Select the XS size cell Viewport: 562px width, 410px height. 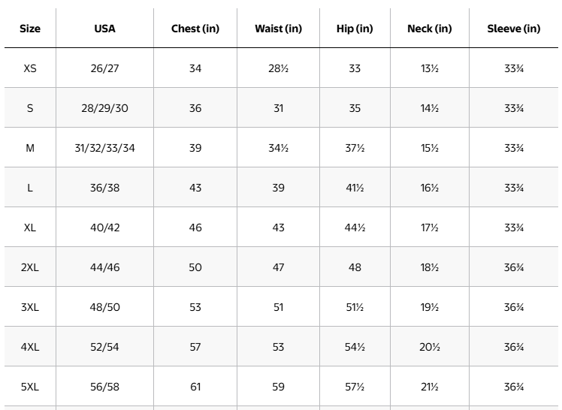30,68
